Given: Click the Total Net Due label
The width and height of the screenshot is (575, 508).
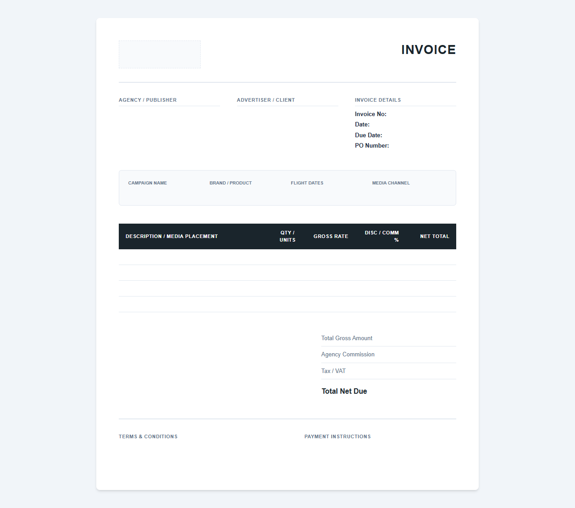Looking at the screenshot, I should [x=344, y=391].
